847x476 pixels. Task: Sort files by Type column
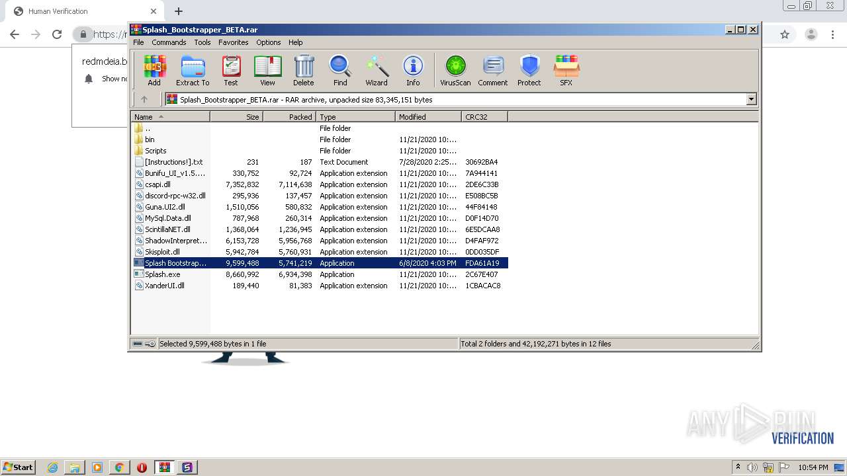(x=355, y=116)
